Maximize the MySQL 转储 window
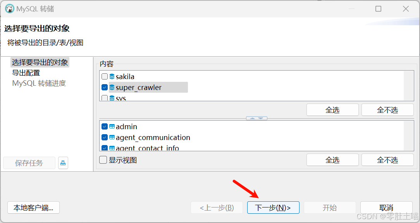 tap(378, 9)
